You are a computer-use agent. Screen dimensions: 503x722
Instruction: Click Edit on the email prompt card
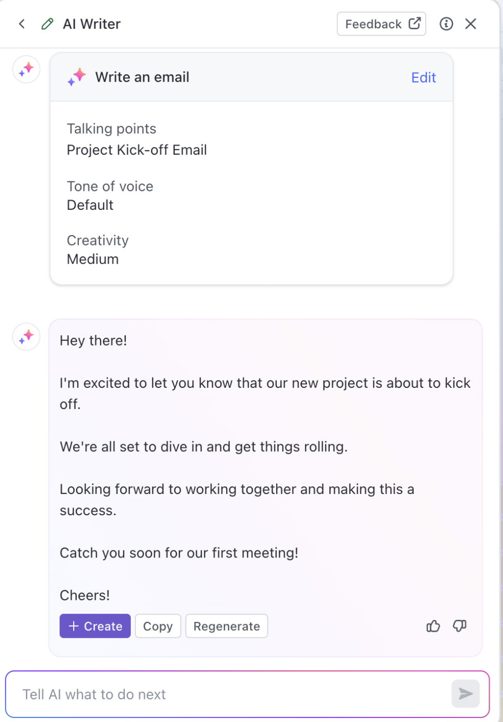point(423,77)
